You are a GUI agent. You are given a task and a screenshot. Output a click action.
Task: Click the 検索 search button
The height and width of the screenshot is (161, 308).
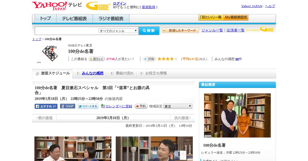click(149, 31)
